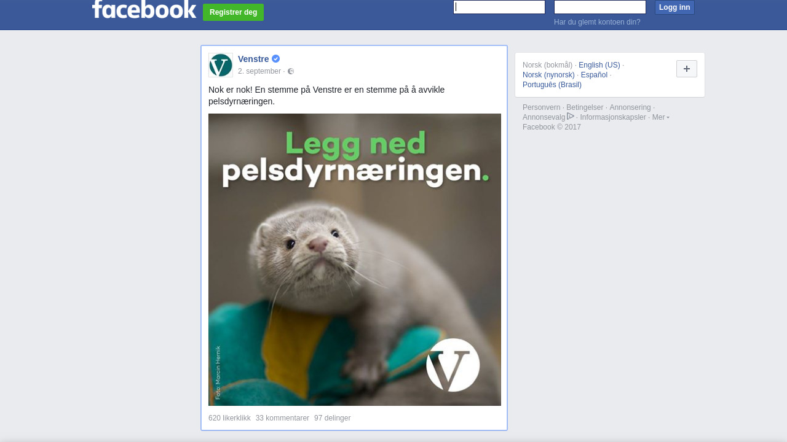This screenshot has height=442, width=787.
Task: Switch language to Português (Brasil)
Action: [x=552, y=85]
